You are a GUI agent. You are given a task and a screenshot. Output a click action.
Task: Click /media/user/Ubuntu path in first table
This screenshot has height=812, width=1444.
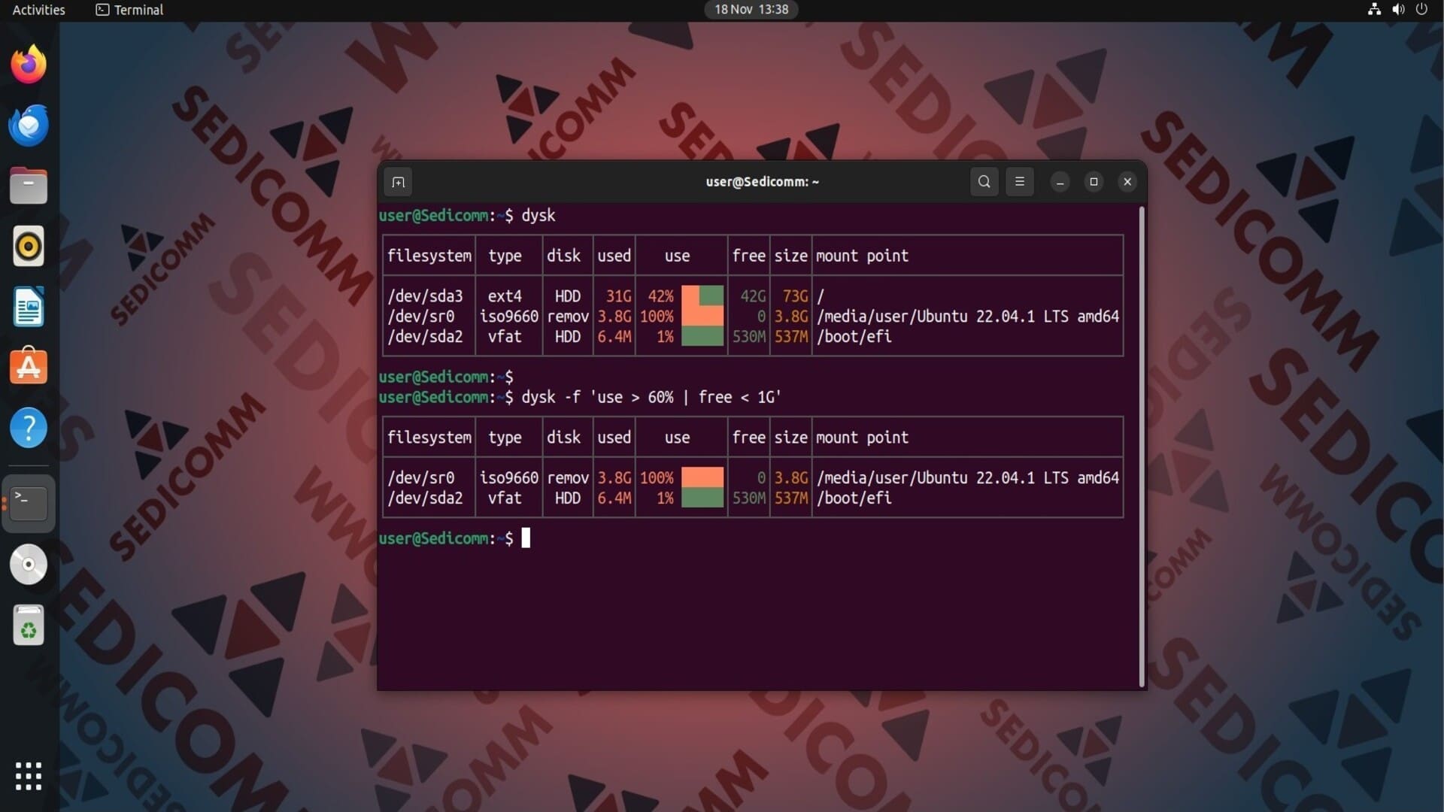[968, 317]
